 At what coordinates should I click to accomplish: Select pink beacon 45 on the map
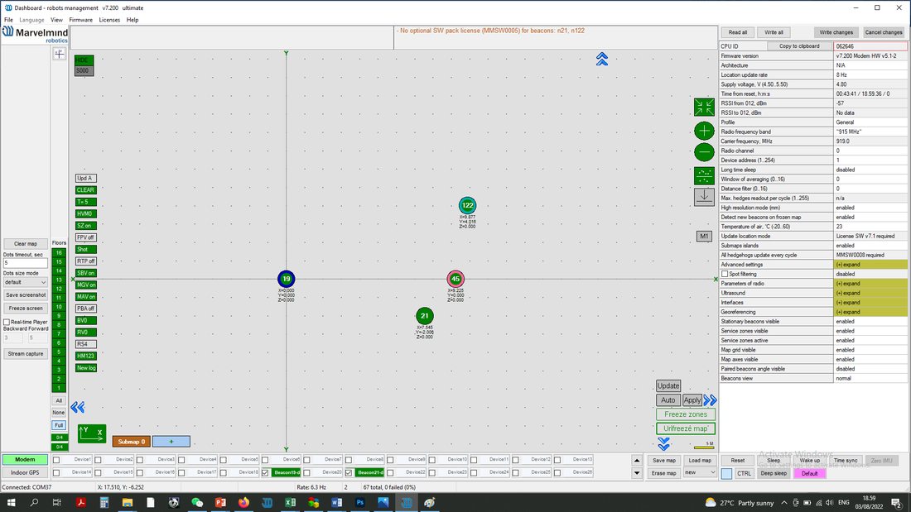click(x=455, y=279)
